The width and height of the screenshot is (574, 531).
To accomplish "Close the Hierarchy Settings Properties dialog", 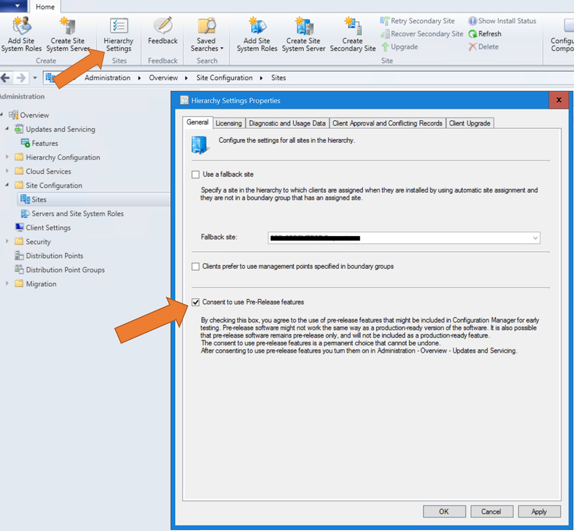I will tap(558, 100).
